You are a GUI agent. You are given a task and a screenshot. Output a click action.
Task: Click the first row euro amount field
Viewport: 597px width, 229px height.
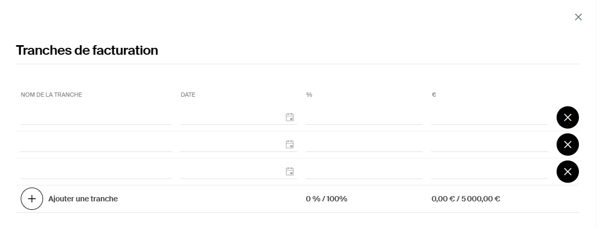coord(490,117)
